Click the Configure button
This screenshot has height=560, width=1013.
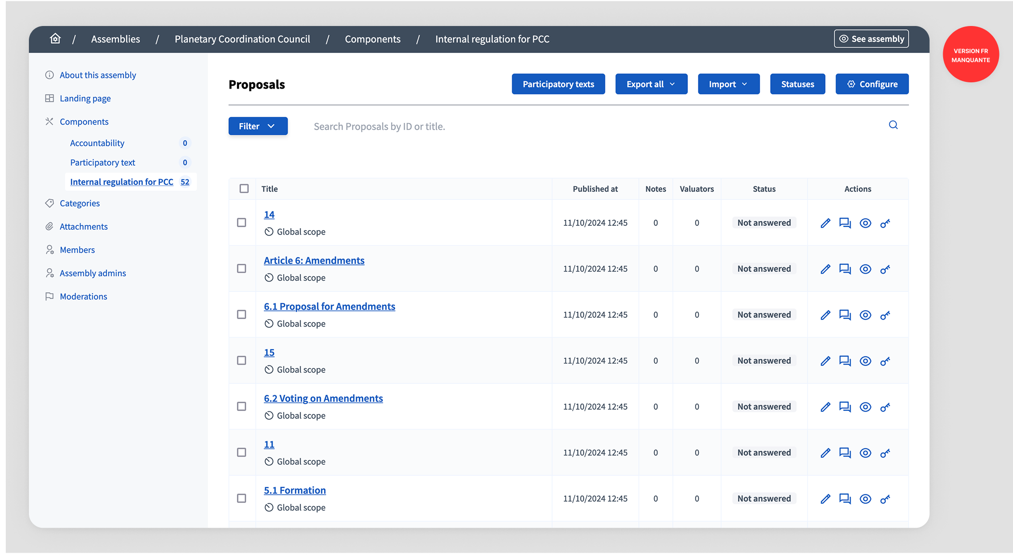pos(872,84)
